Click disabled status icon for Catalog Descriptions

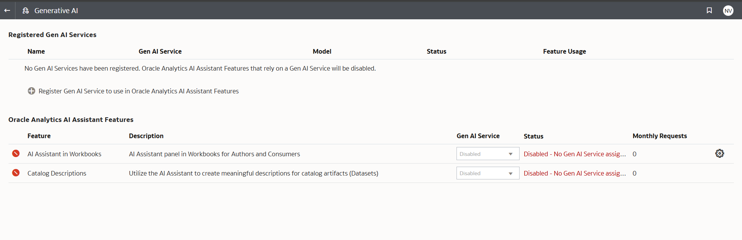[16, 173]
